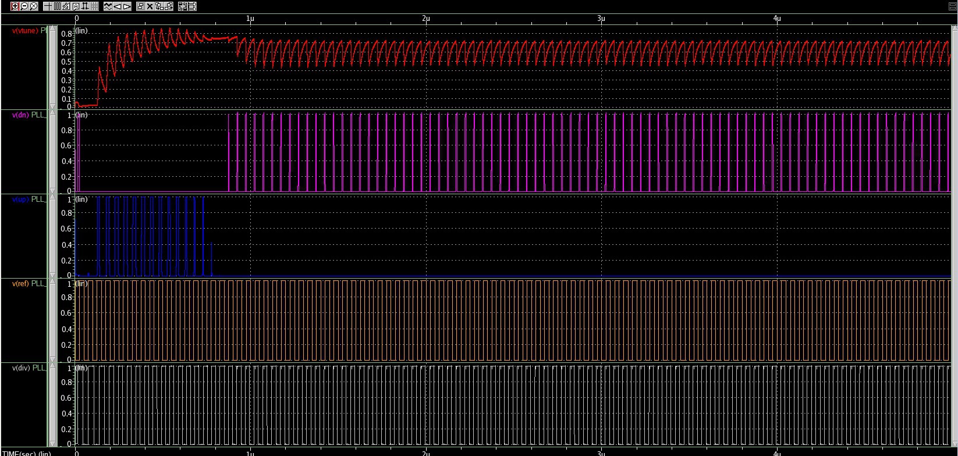Select the v(dn) signal label
Viewport: 958px width, 456px height.
(20, 115)
